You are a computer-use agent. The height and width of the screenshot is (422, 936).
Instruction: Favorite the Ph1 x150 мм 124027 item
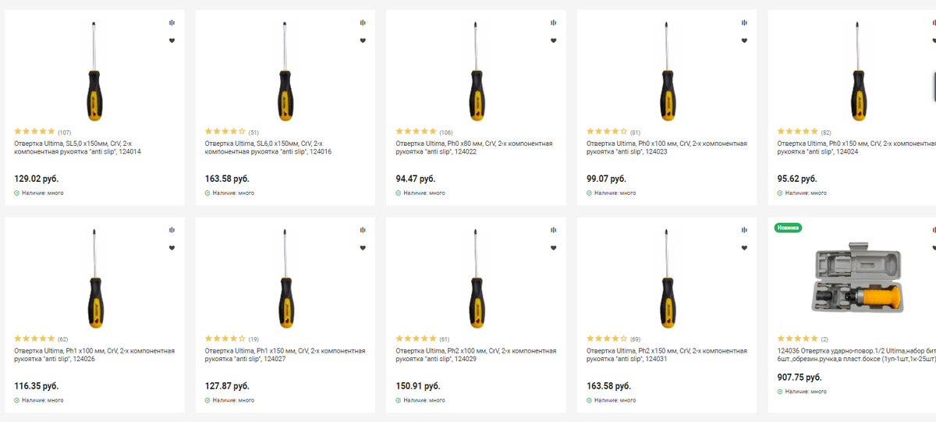point(363,248)
